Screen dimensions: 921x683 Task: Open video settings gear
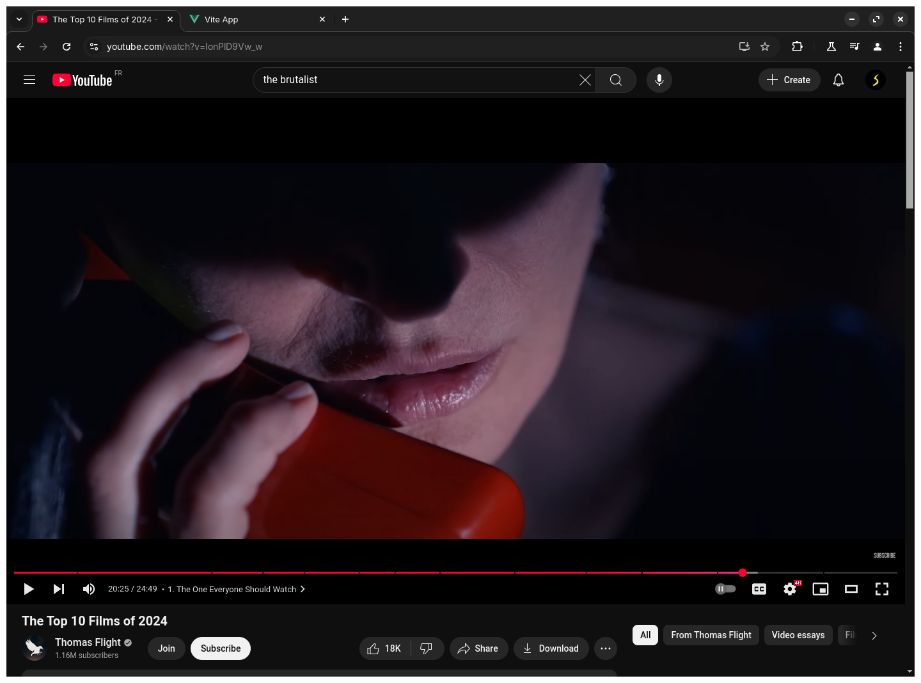coord(790,589)
